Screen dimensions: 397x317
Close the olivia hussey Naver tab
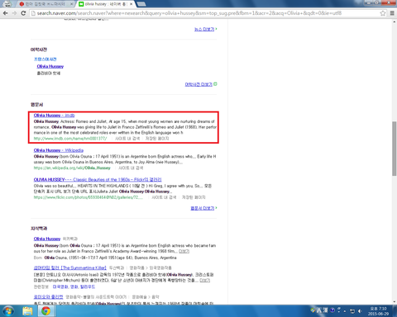point(131,4)
